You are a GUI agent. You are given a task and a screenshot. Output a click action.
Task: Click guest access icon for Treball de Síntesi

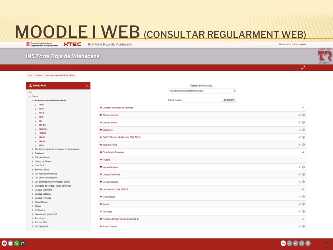(x=303, y=219)
